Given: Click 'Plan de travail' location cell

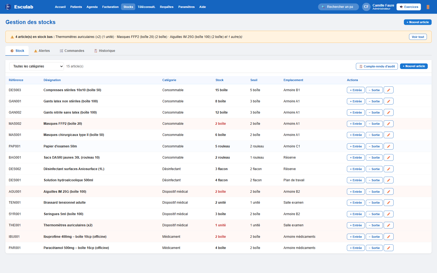Looking at the screenshot, I should click(x=294, y=180).
